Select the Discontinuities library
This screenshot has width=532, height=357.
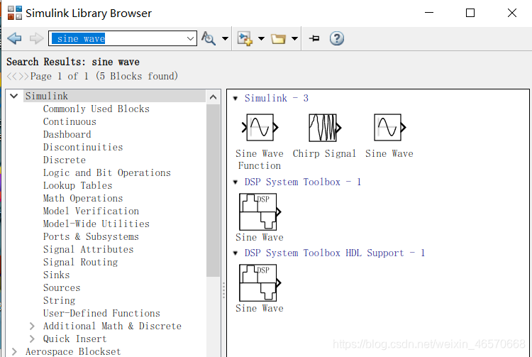click(83, 148)
